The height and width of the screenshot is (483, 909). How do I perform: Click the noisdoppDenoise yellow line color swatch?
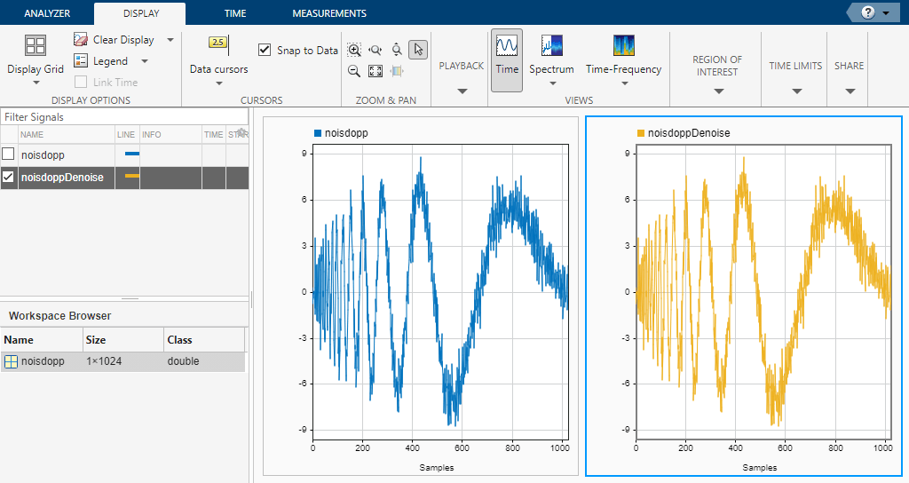132,176
